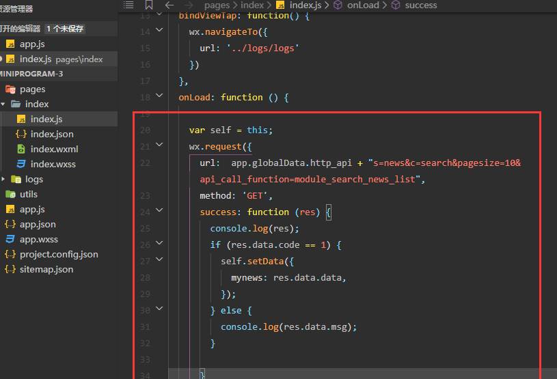Viewport: 557px width, 379px height.
Task: Collapse the index folder in file tree
Action: [x=4, y=104]
